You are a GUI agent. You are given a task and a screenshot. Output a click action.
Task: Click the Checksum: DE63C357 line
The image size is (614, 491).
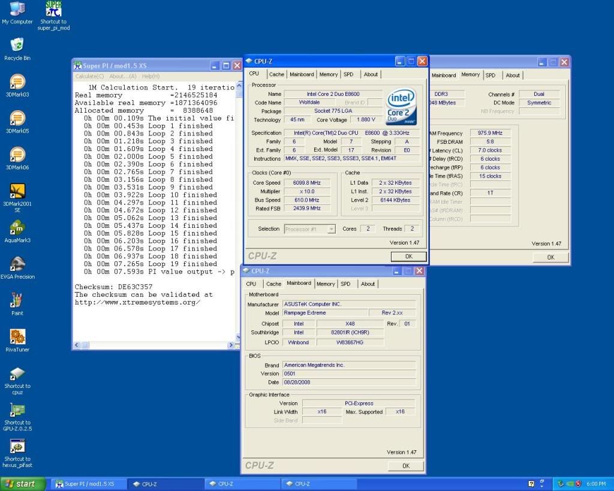tap(113, 287)
